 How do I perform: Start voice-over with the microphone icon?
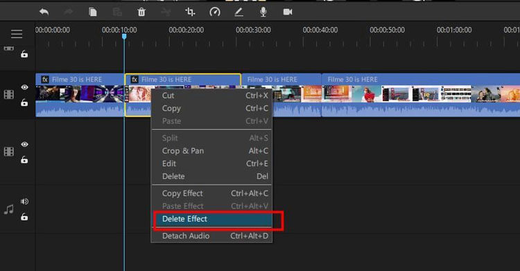(x=263, y=12)
